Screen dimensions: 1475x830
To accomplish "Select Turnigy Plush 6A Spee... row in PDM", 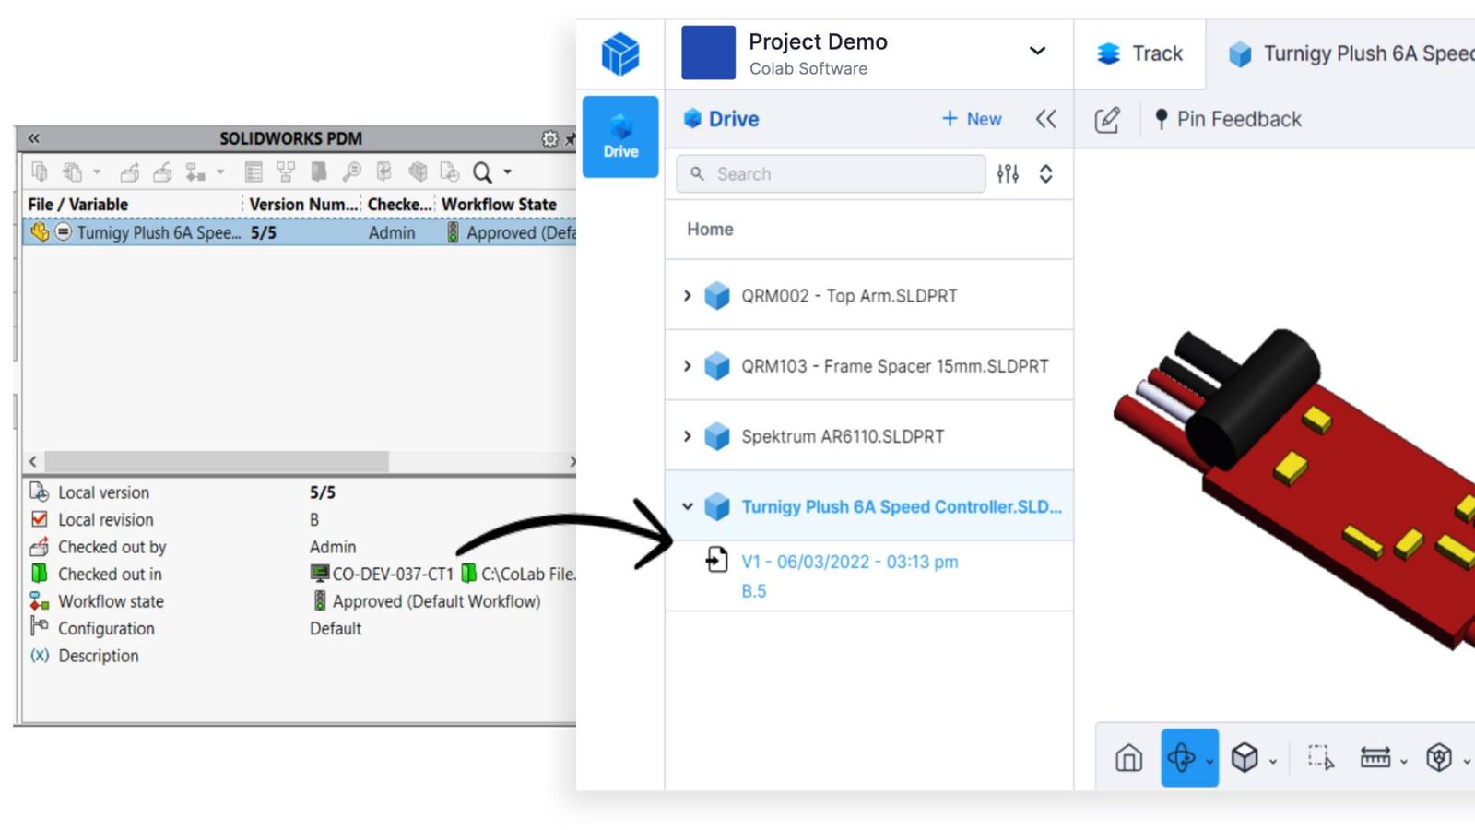I will pos(300,232).
